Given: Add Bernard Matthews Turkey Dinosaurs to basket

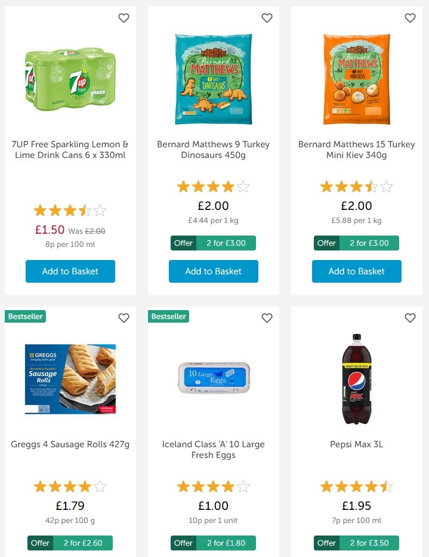Looking at the screenshot, I should (x=213, y=271).
